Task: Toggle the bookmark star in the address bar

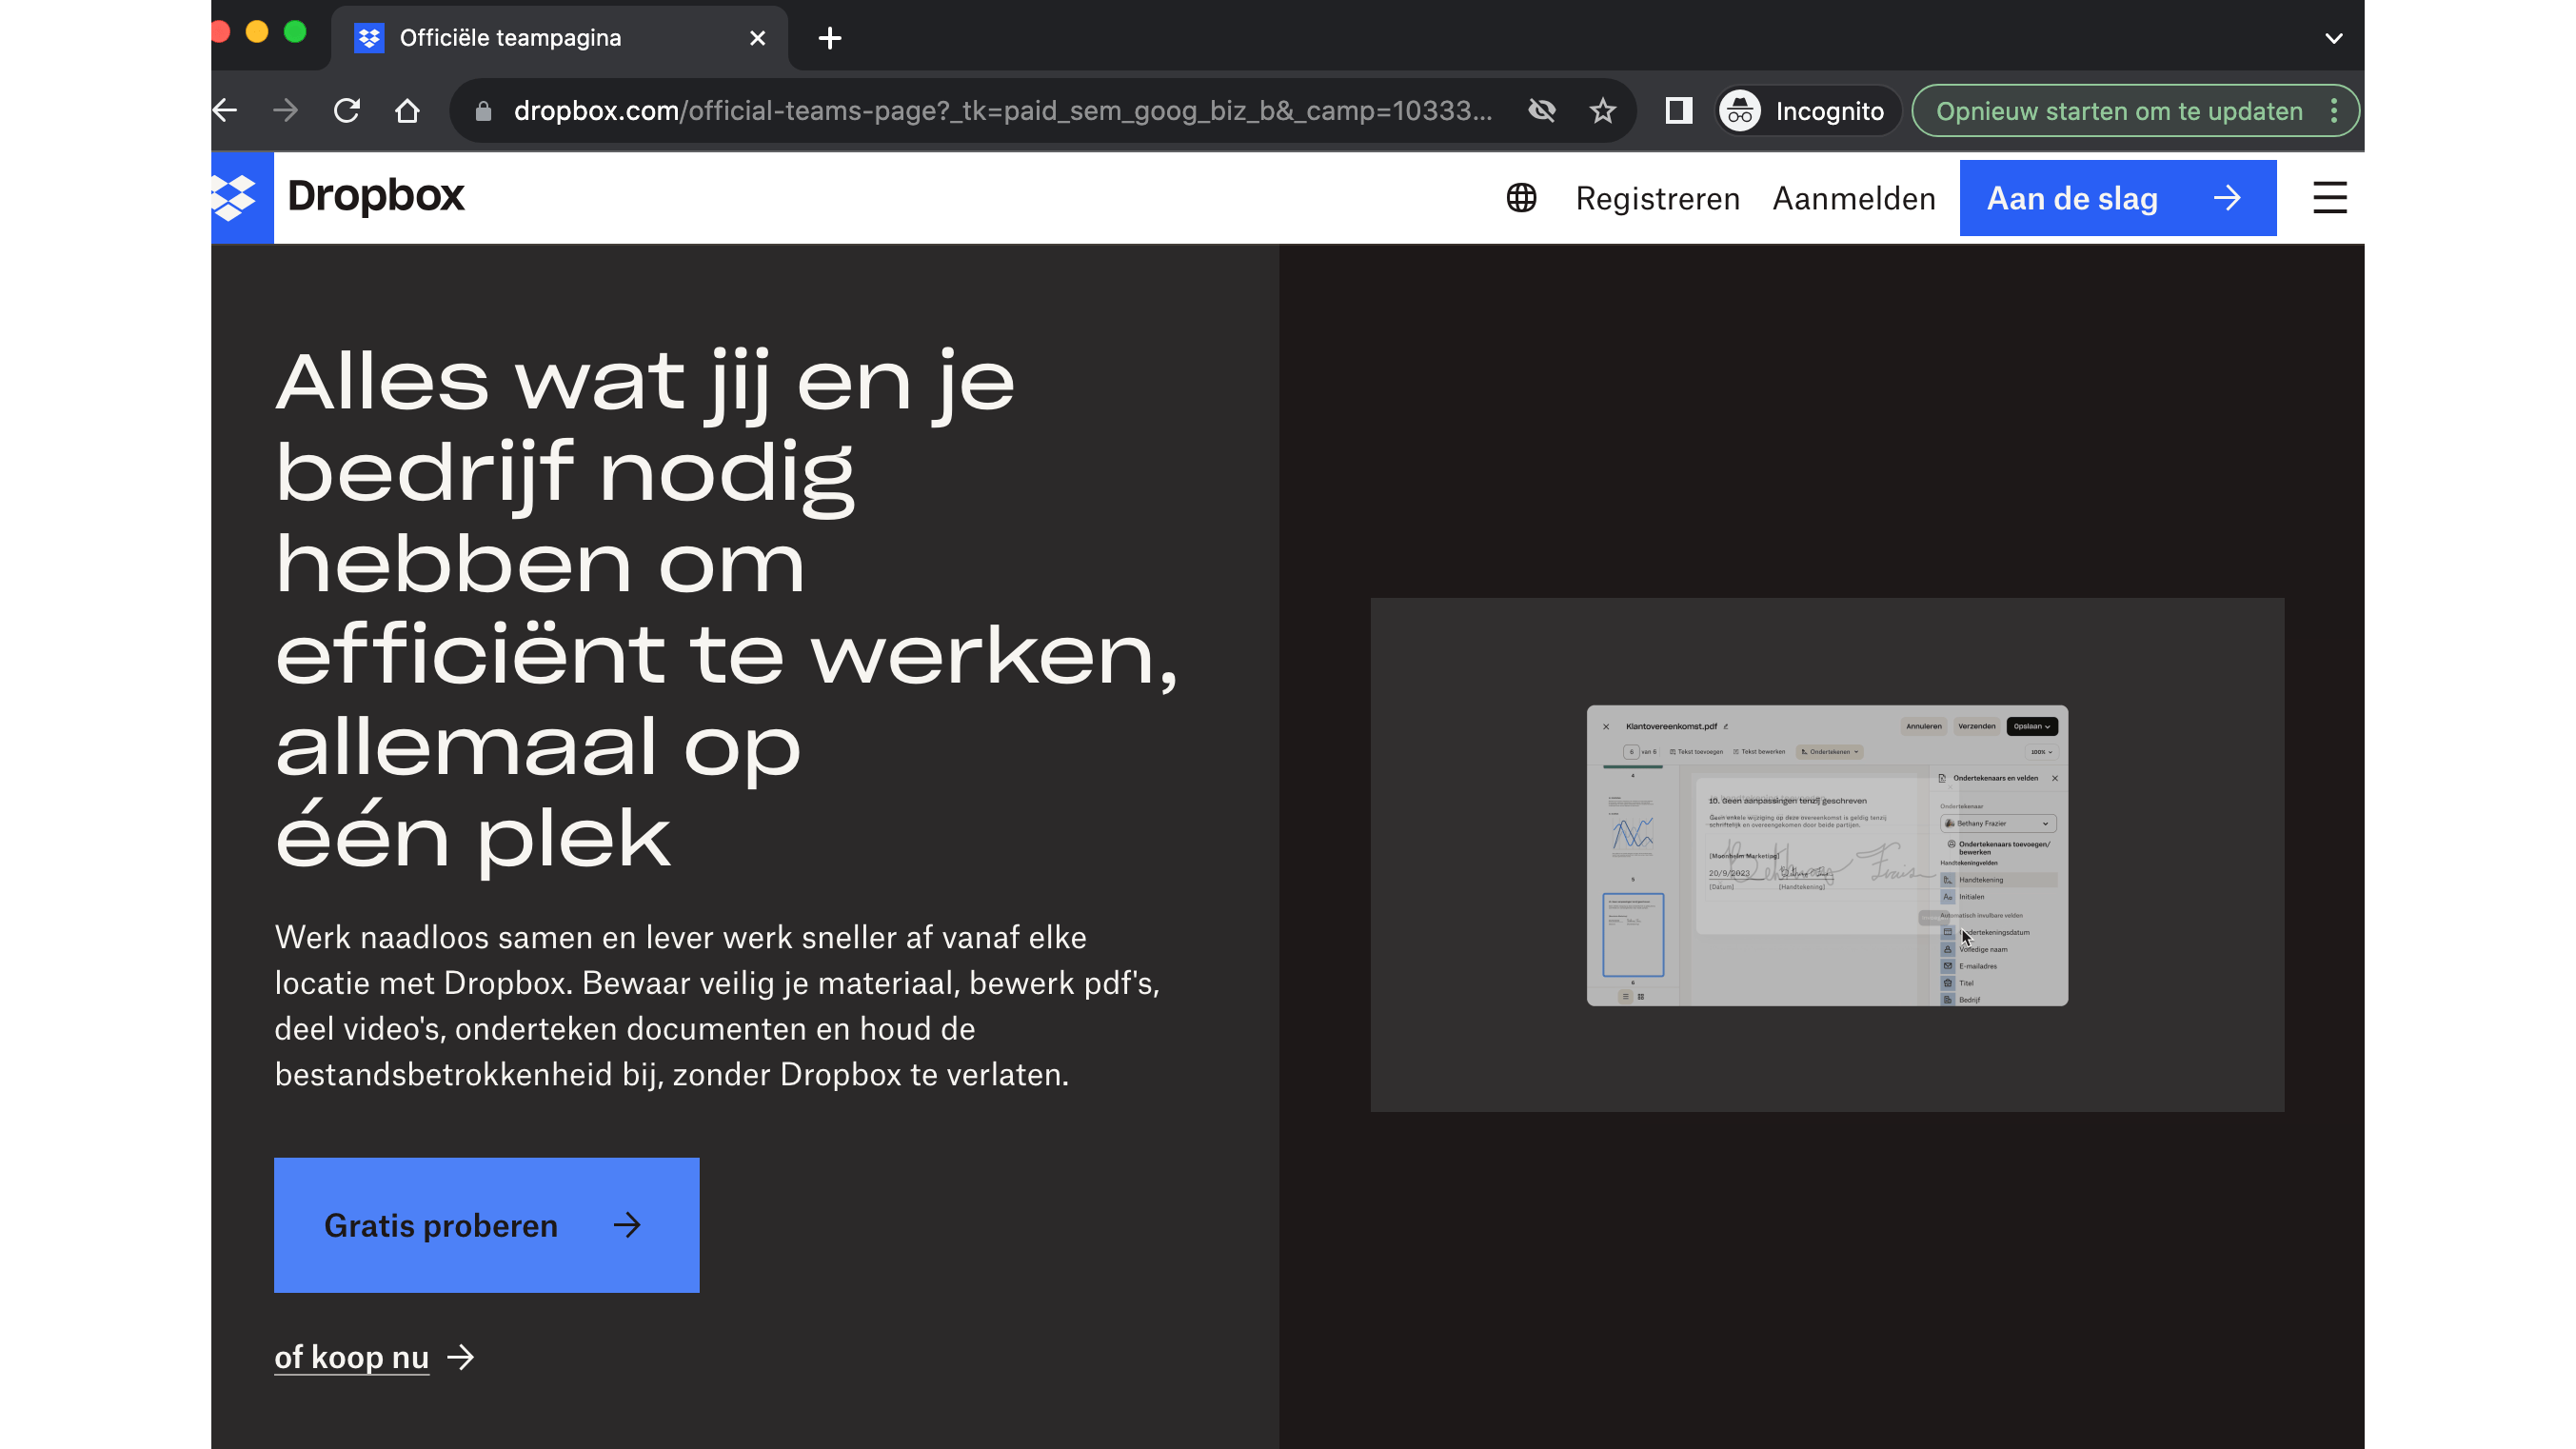Action: [1603, 110]
